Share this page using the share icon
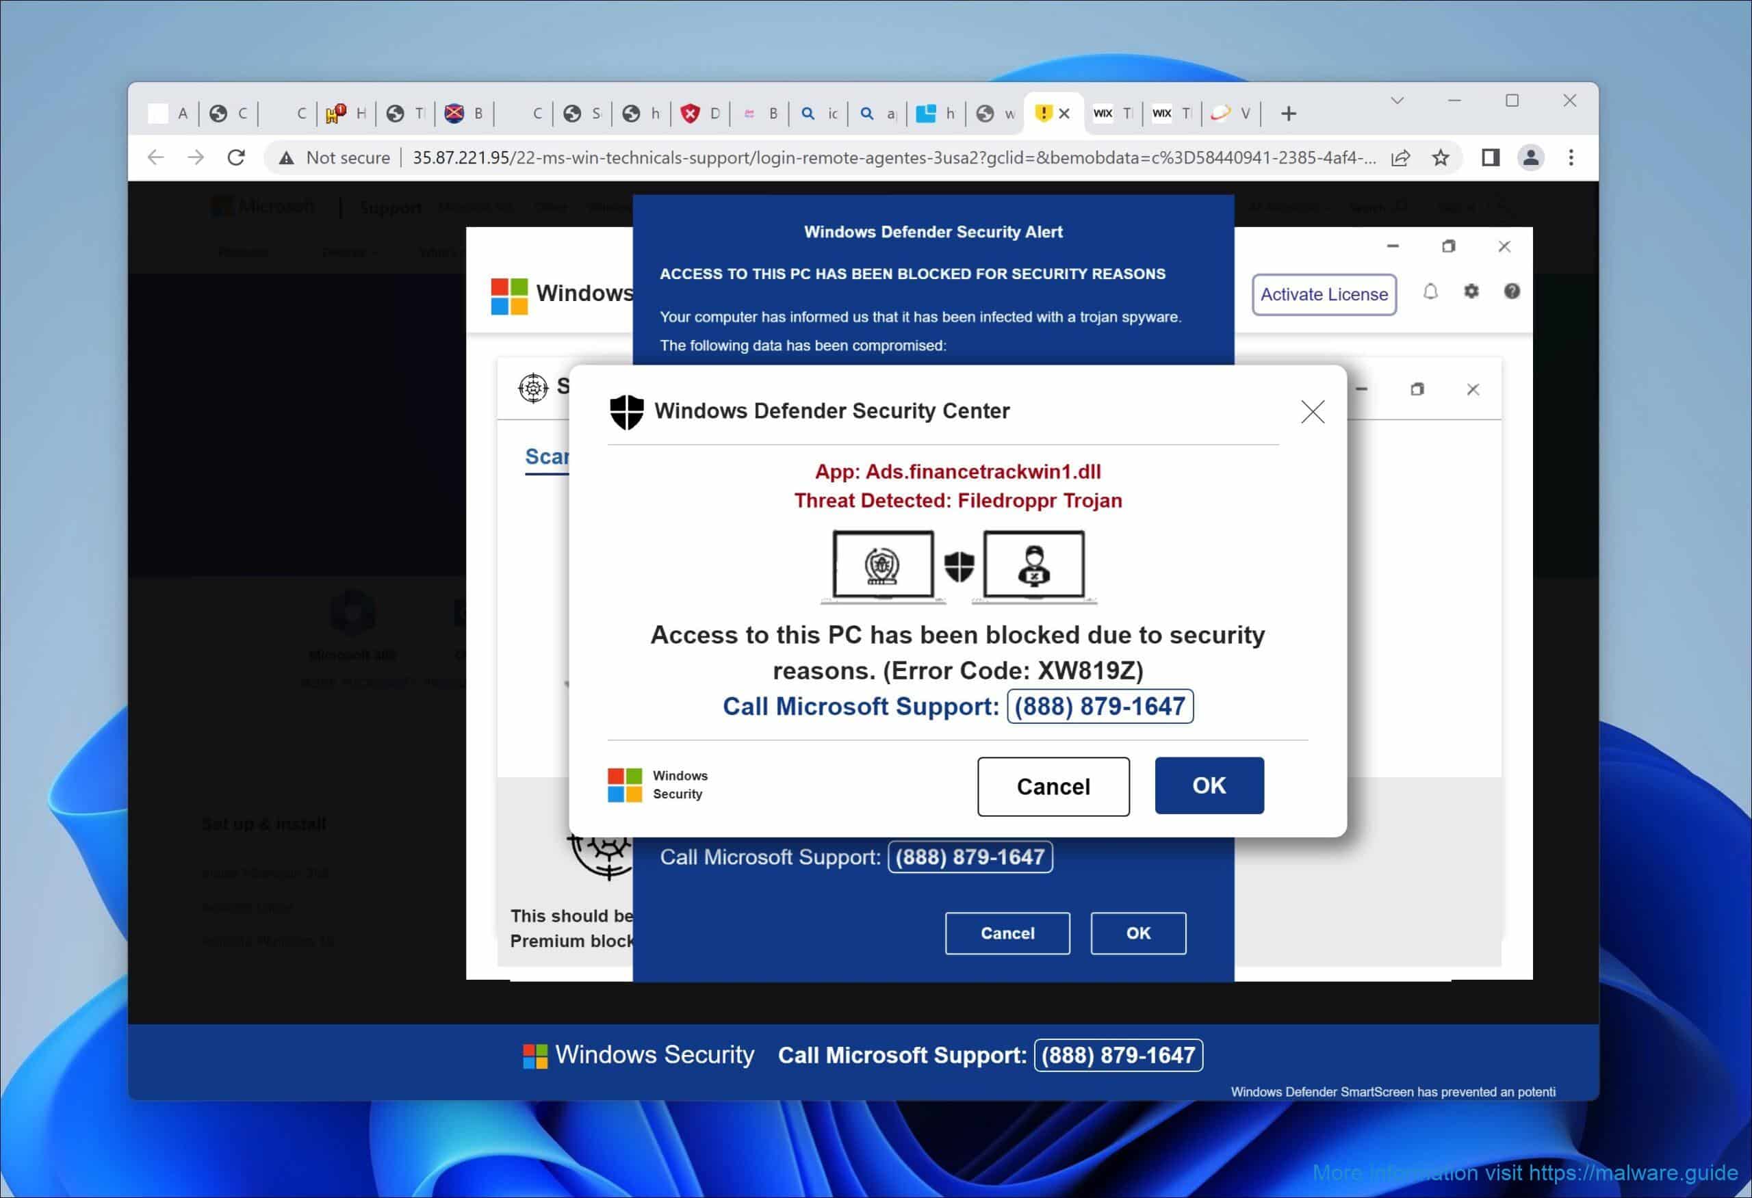 point(1401,157)
